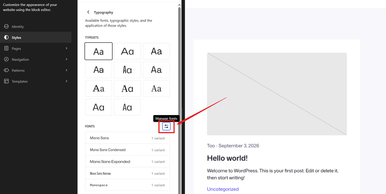
Task: Click the Templates layout icon
Action: pos(6,82)
